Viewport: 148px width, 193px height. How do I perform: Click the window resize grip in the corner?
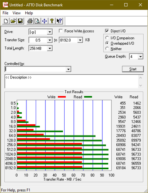(146, 191)
